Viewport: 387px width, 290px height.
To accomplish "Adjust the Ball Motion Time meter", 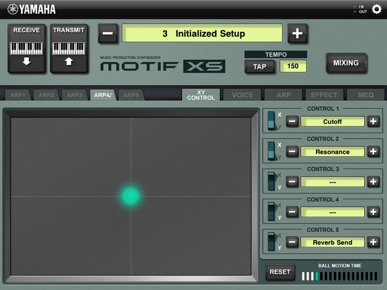I will coord(340,276).
